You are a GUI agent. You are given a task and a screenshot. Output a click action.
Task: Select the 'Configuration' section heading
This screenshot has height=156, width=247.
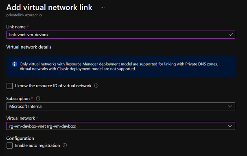[x=20, y=138]
